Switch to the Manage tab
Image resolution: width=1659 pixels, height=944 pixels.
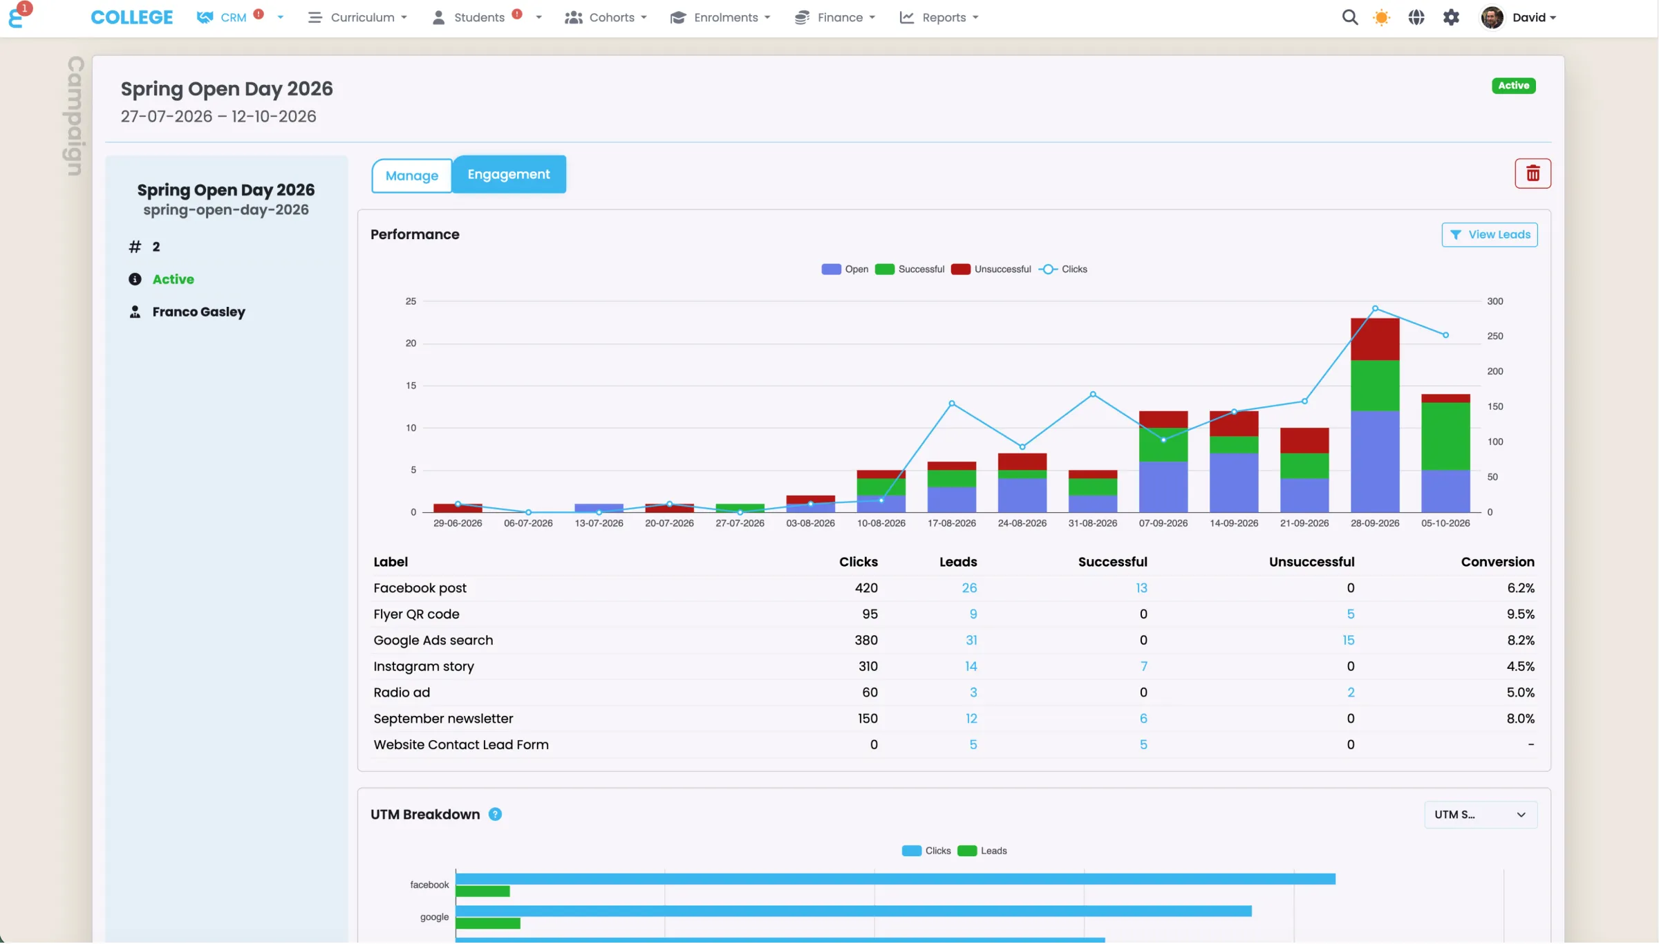point(412,176)
